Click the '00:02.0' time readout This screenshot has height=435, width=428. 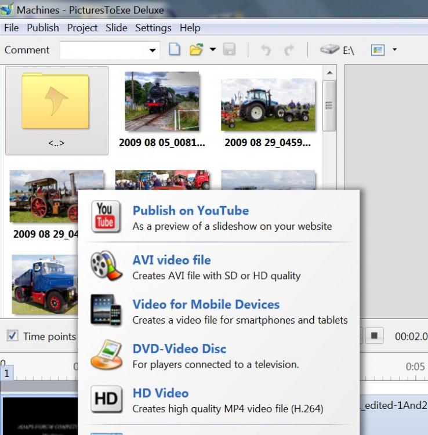pyautogui.click(x=411, y=336)
